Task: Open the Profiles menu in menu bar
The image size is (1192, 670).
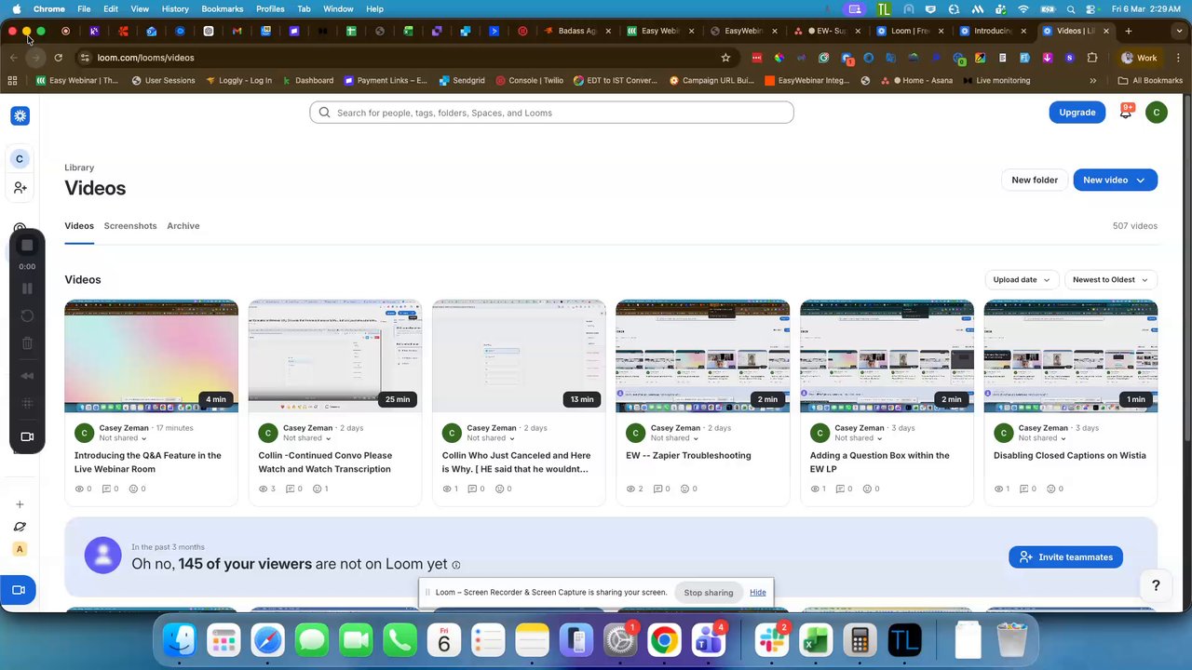Action: (x=270, y=8)
